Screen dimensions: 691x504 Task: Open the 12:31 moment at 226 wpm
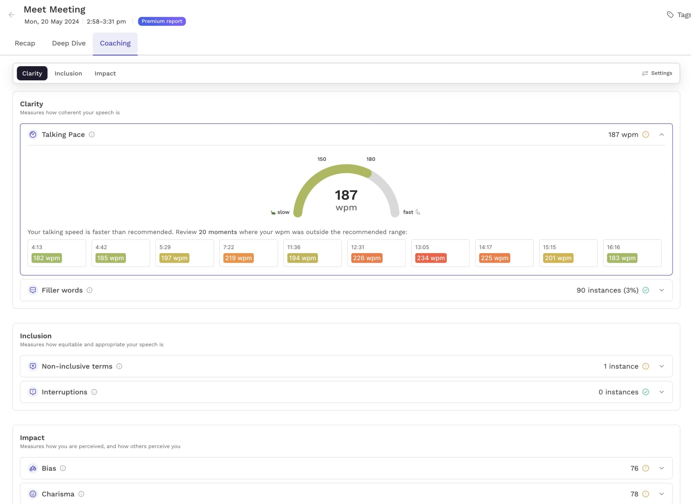point(376,253)
